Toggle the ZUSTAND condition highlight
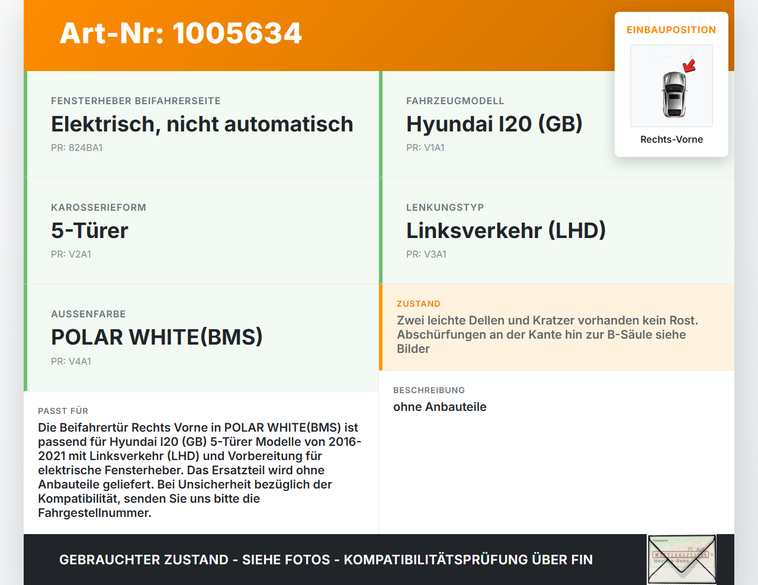Screen dimensions: 758x585 557,327
